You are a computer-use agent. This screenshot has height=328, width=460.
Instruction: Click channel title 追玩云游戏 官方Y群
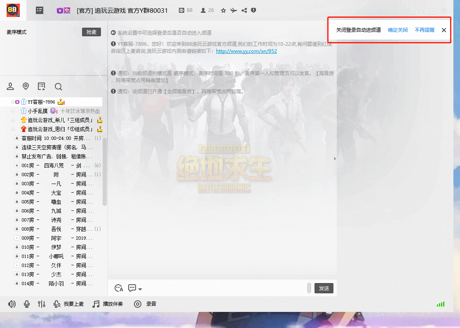coord(122,11)
